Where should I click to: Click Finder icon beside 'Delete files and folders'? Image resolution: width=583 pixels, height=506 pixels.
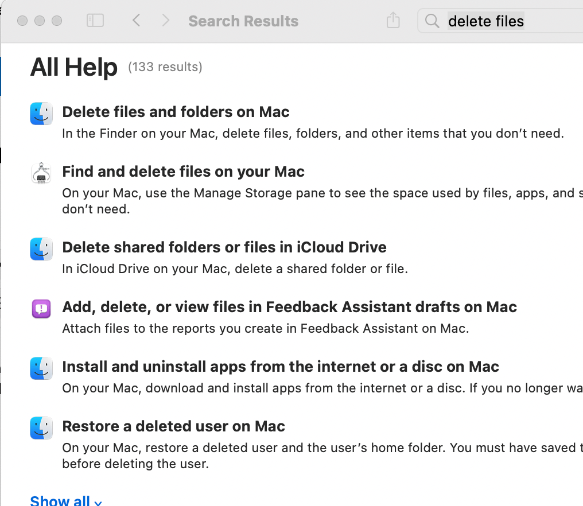pos(41,114)
